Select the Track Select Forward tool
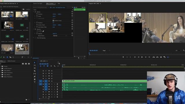Screen dimensions: 185x104 tap(35, 65)
